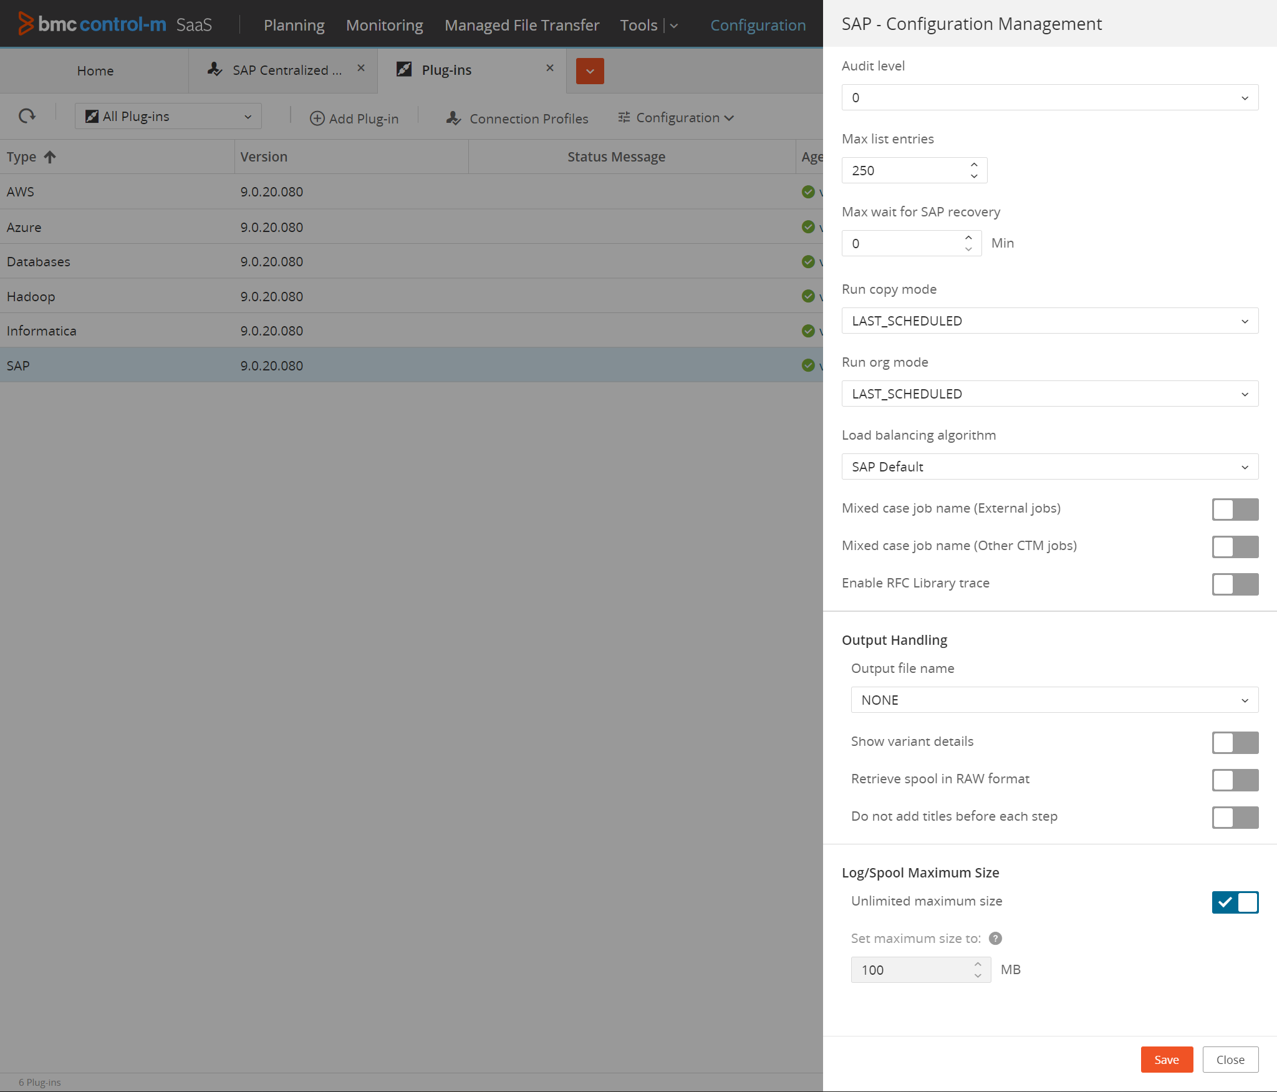The width and height of the screenshot is (1277, 1092).
Task: Click the refresh icon in toolbar
Action: [27, 116]
